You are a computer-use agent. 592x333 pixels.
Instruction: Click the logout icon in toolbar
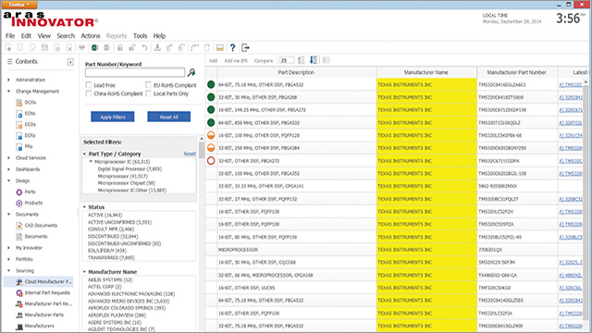pos(245,47)
